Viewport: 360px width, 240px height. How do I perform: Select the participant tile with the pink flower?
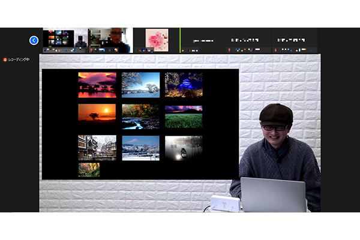tap(157, 40)
